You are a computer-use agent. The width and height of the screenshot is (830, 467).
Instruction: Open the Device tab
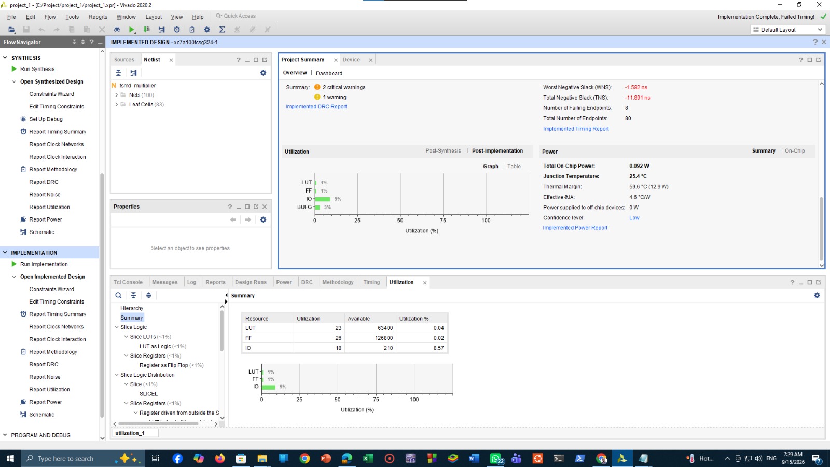(351, 60)
